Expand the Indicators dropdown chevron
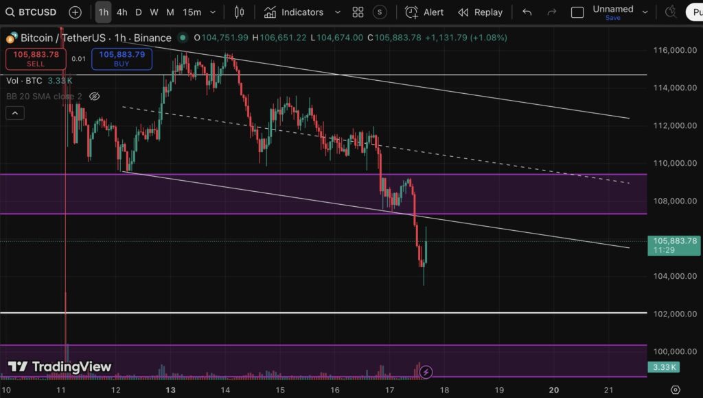Viewport: 703px width, 398px height. [337, 12]
